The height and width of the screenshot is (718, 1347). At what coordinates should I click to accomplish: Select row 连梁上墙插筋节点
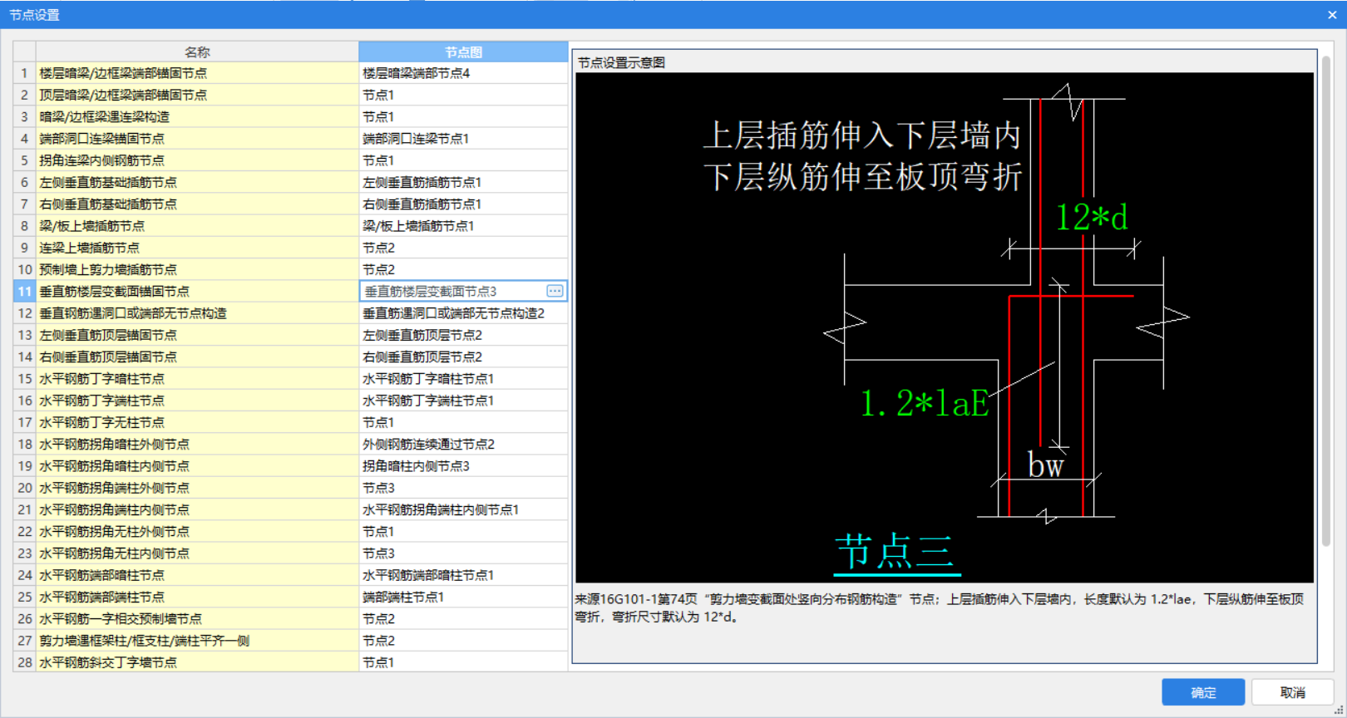coord(197,248)
